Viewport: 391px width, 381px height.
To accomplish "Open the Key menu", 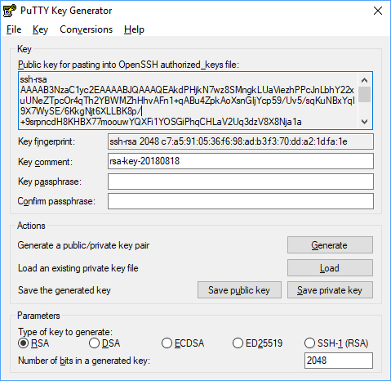I will [x=40, y=29].
